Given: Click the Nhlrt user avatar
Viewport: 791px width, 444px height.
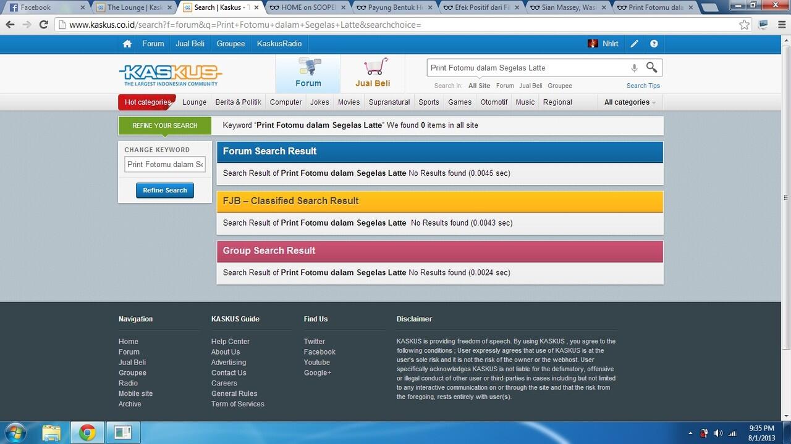Looking at the screenshot, I should point(593,44).
